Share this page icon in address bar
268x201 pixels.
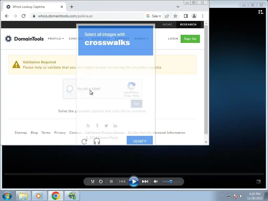pyautogui.click(x=167, y=16)
